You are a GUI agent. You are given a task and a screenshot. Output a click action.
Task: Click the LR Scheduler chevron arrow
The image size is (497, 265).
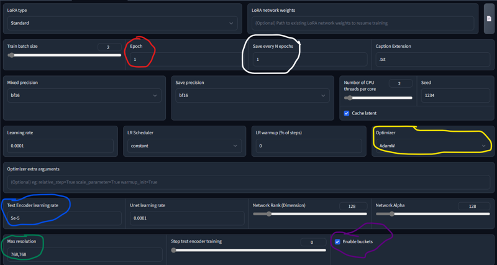pos(235,146)
